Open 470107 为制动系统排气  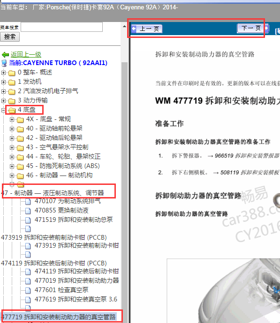(68, 201)
